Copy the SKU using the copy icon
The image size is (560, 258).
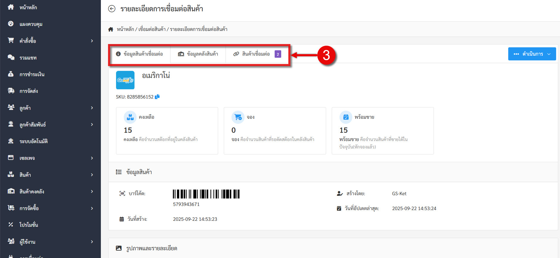click(157, 97)
